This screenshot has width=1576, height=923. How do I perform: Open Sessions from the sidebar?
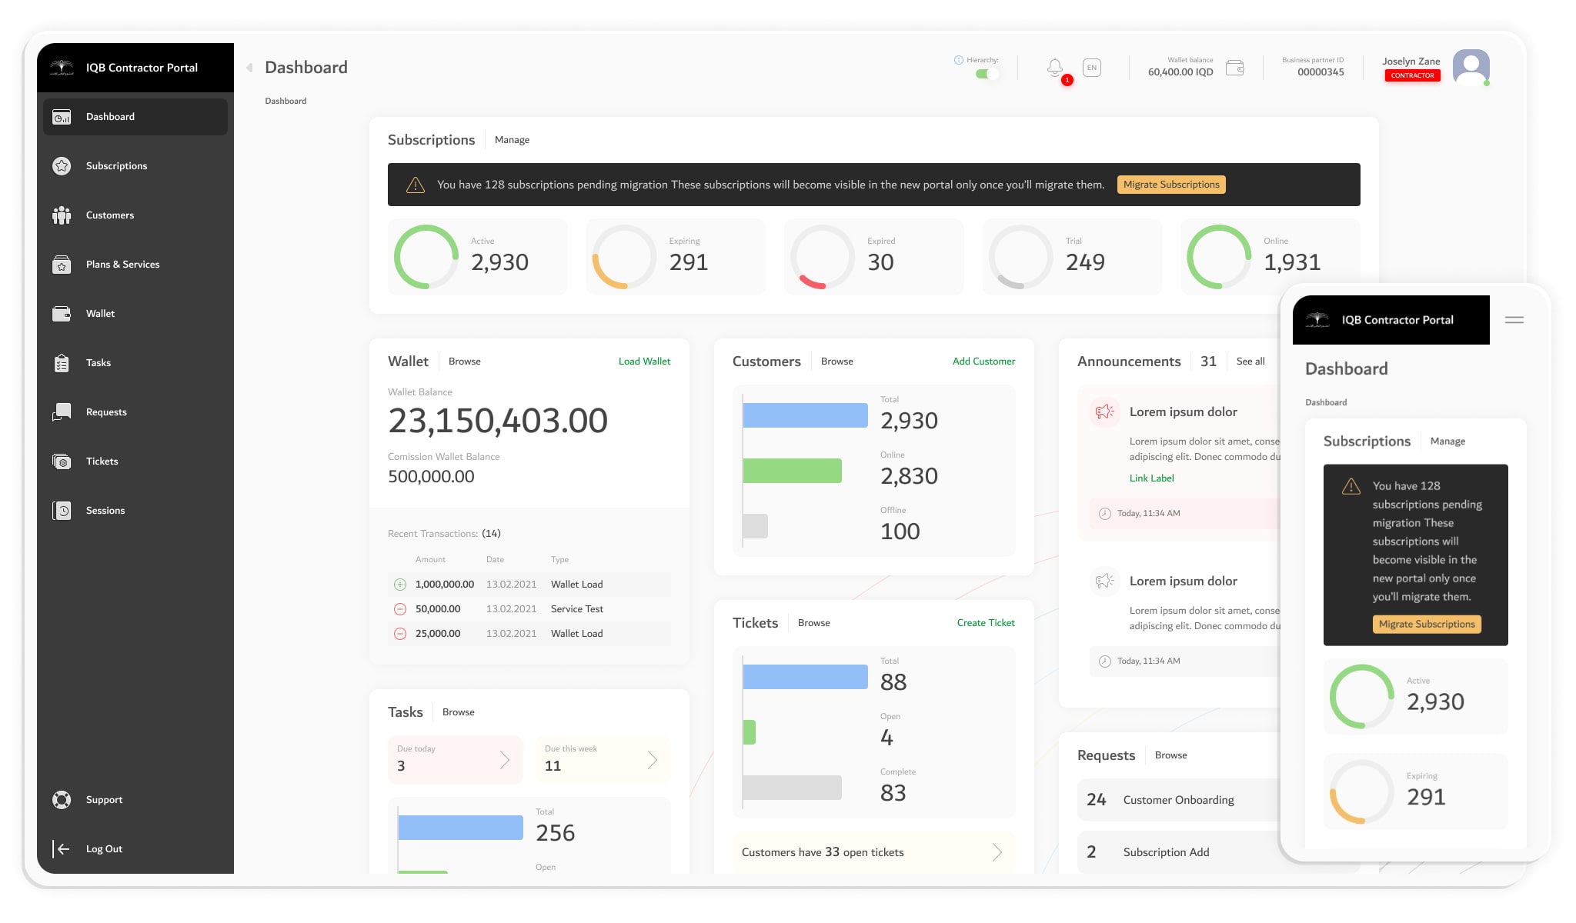pyautogui.click(x=105, y=511)
